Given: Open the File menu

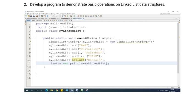Looking at the screenshot, I should click(26, 14).
